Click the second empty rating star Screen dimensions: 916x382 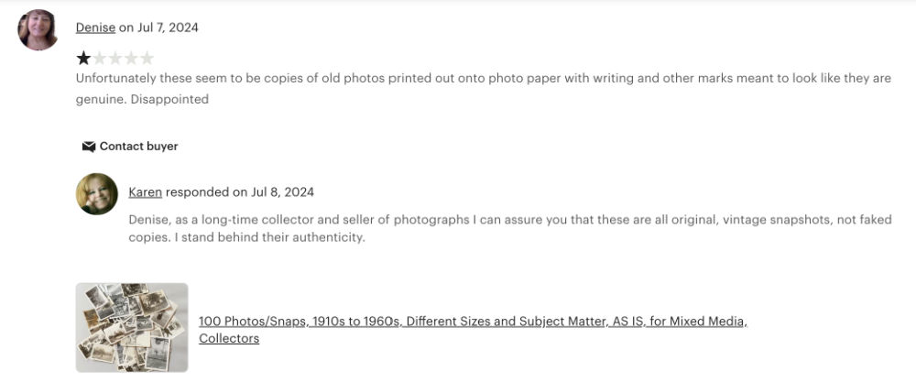point(99,59)
